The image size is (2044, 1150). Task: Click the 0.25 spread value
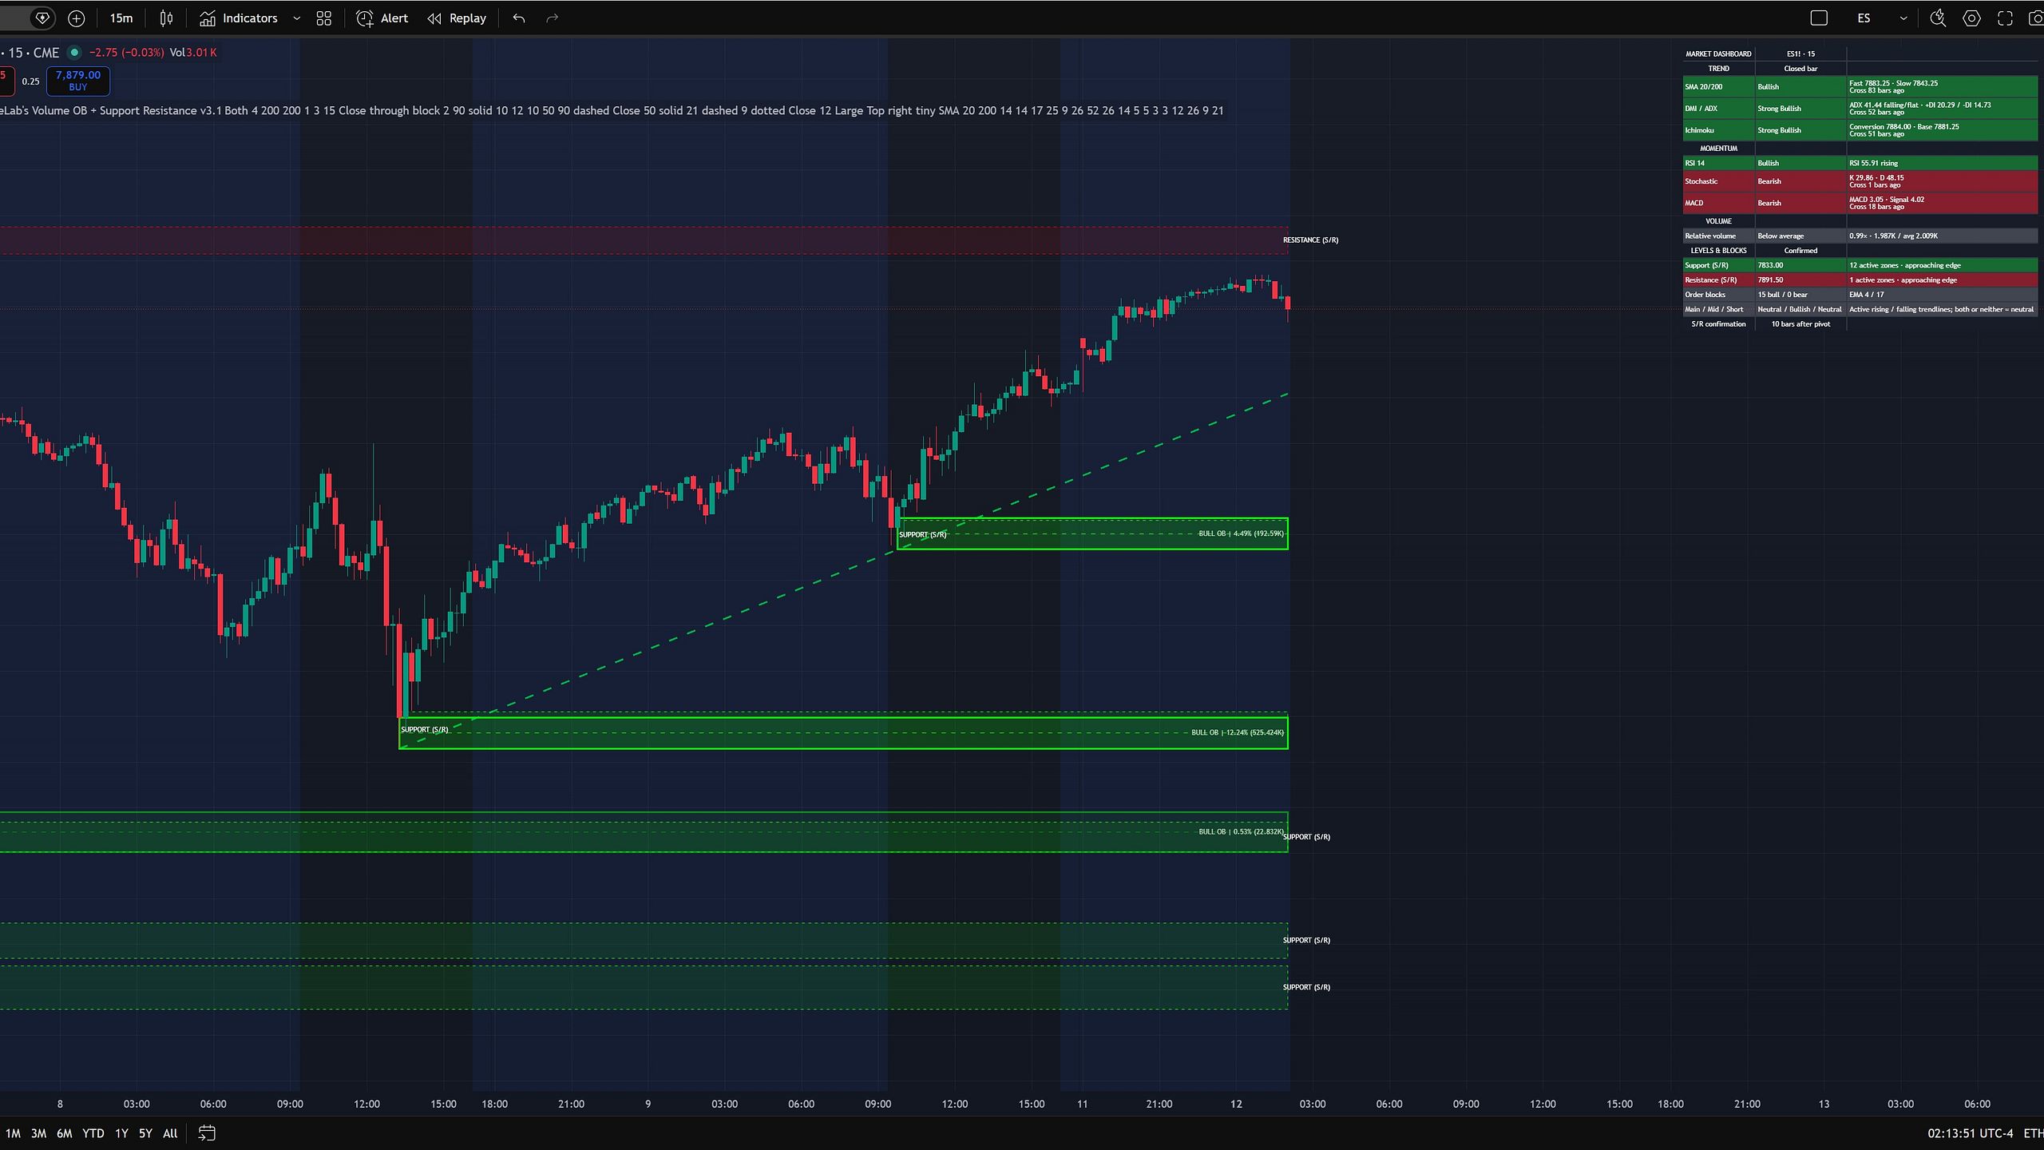[x=30, y=81]
